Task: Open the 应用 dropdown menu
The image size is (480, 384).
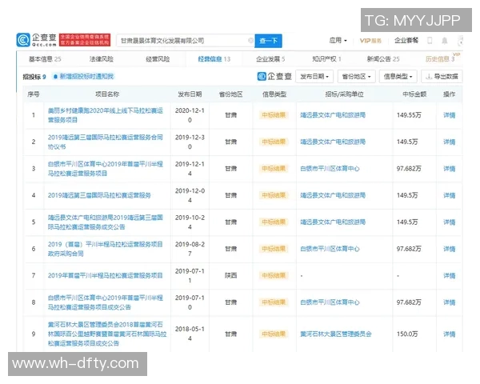Action: click(338, 41)
